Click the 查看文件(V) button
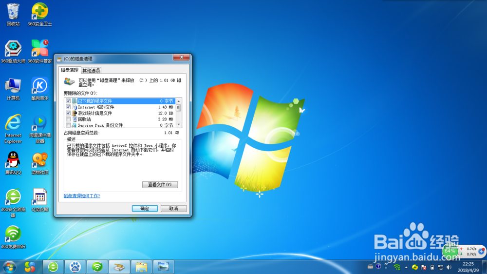 [x=160, y=185]
